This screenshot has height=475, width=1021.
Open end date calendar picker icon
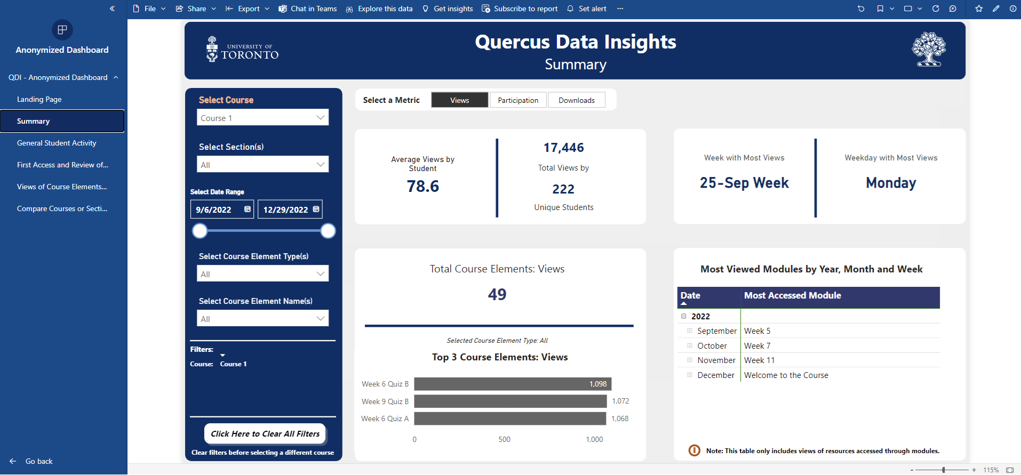(316, 209)
